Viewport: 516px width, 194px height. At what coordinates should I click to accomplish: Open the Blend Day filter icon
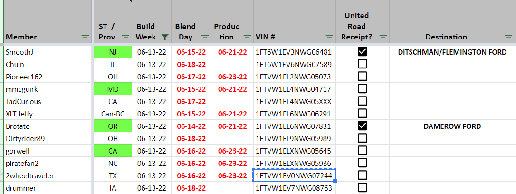[x=205, y=37]
